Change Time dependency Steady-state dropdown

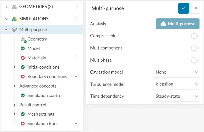pos(177,96)
